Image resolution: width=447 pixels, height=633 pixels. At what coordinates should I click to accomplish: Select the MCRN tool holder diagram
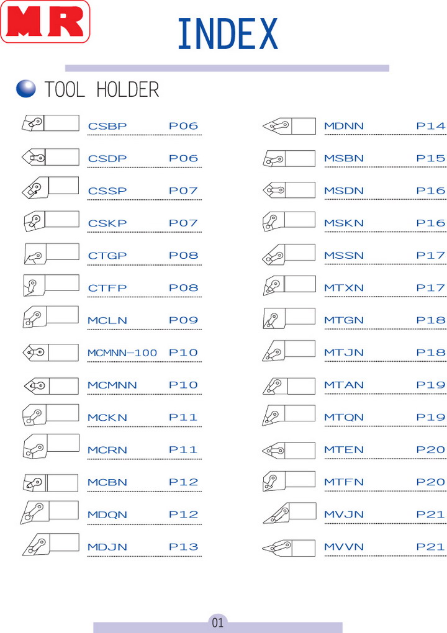(x=50, y=446)
